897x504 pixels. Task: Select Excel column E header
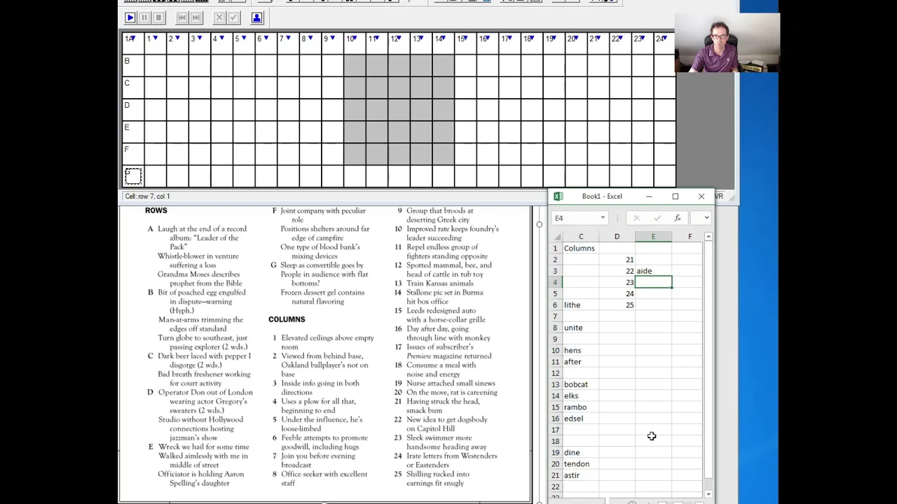click(x=653, y=237)
